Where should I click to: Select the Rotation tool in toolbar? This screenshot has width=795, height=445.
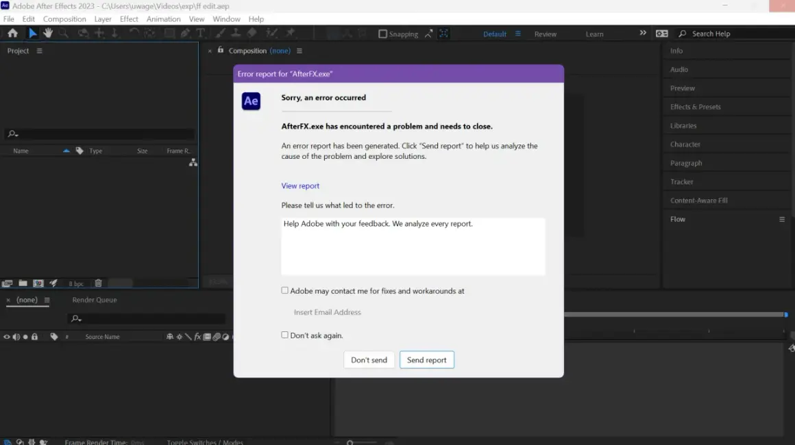coord(134,34)
